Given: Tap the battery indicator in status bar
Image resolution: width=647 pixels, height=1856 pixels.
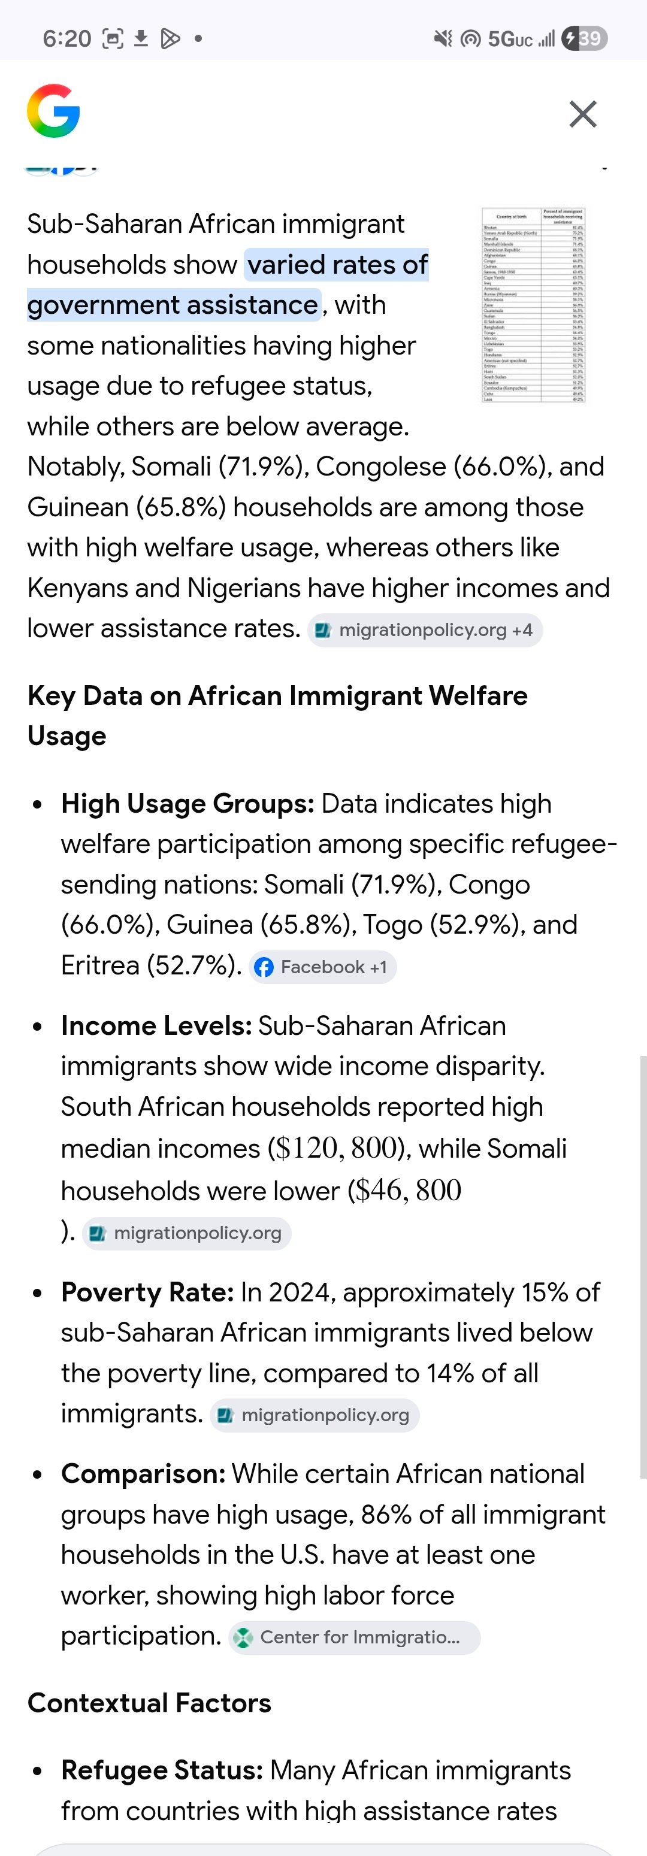Looking at the screenshot, I should click(584, 38).
